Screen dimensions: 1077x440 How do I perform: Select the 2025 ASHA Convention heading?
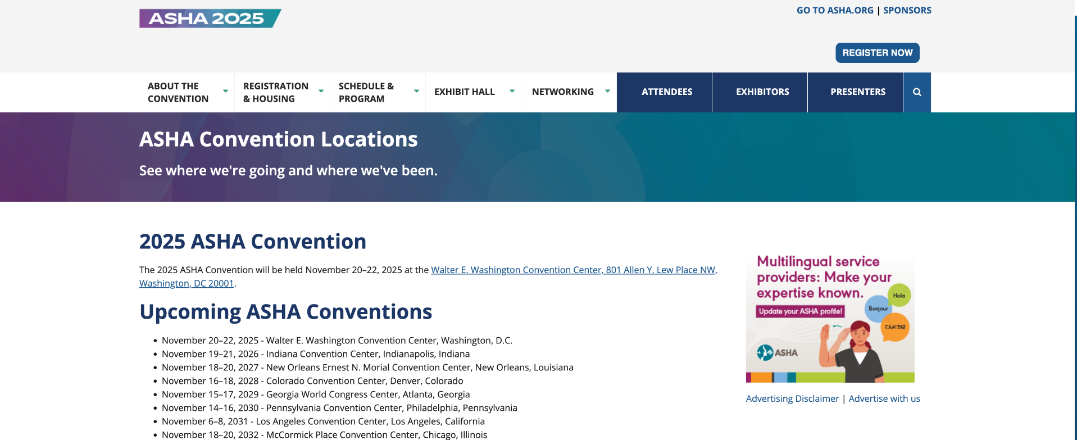tap(253, 242)
